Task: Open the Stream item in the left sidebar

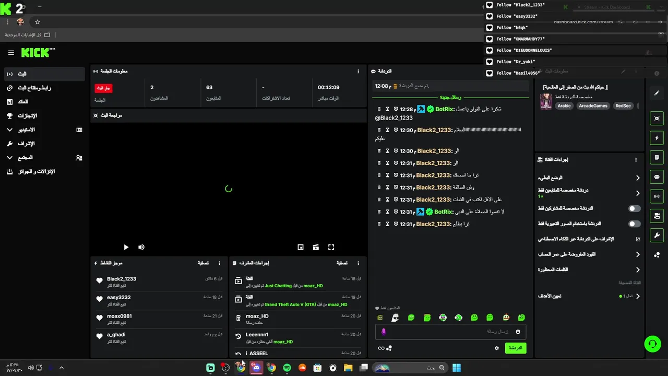Action: coord(43,74)
